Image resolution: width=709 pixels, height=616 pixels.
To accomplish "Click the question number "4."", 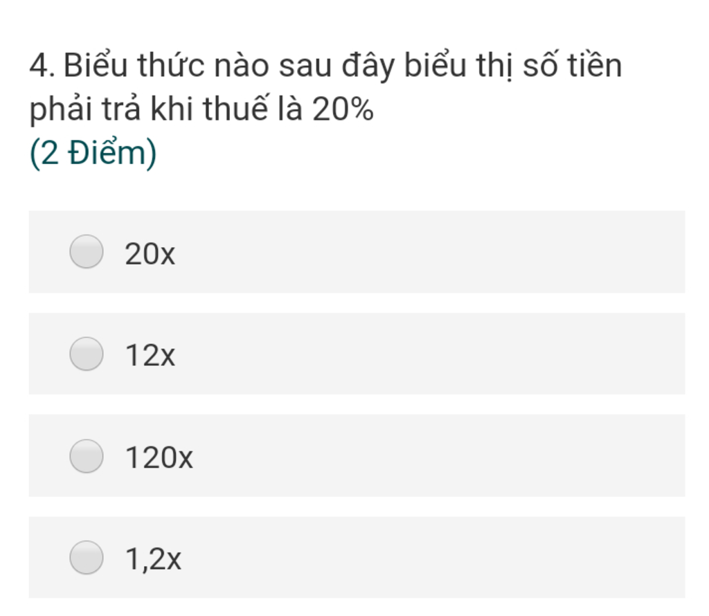I will (43, 67).
